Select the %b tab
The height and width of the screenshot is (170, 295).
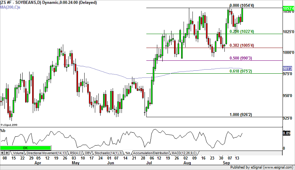pyautogui.click(x=128, y=153)
